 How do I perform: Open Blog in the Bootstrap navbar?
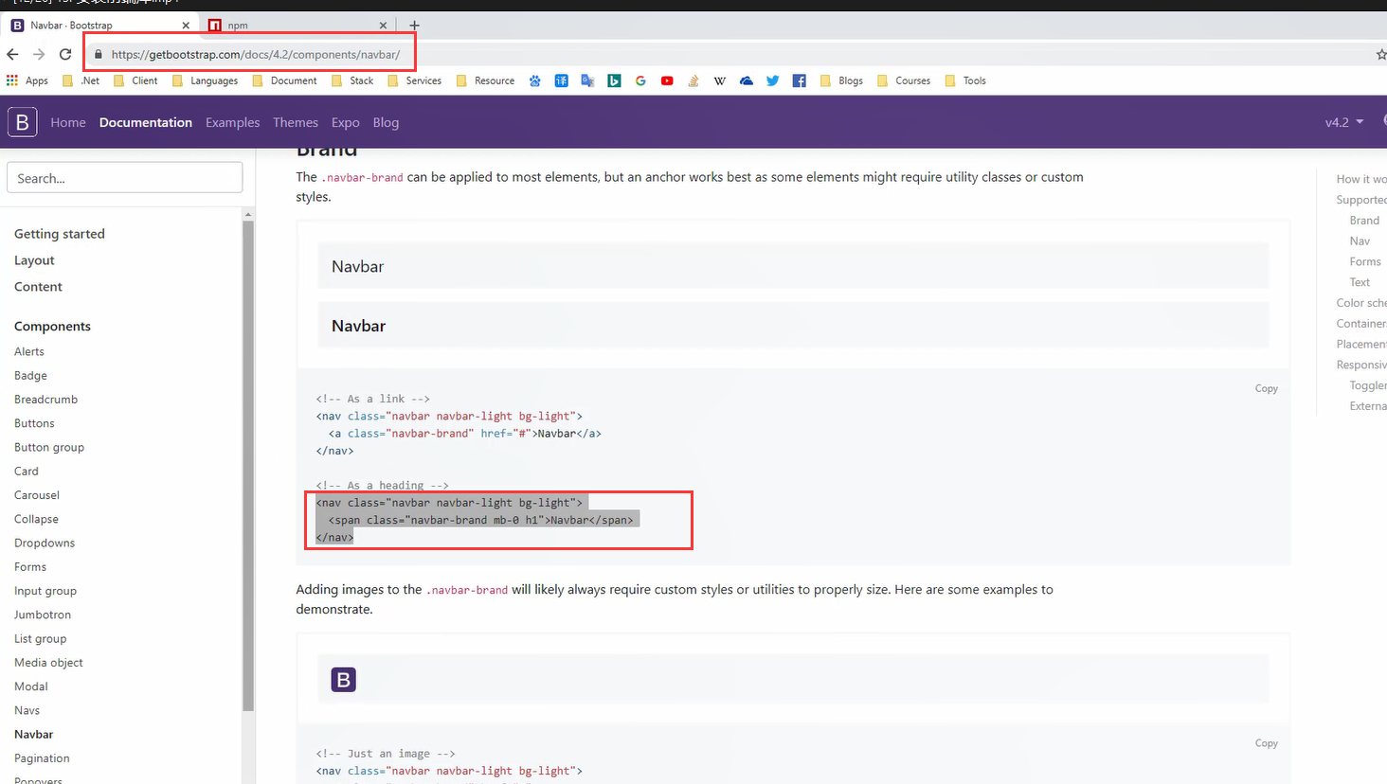pyautogui.click(x=386, y=122)
